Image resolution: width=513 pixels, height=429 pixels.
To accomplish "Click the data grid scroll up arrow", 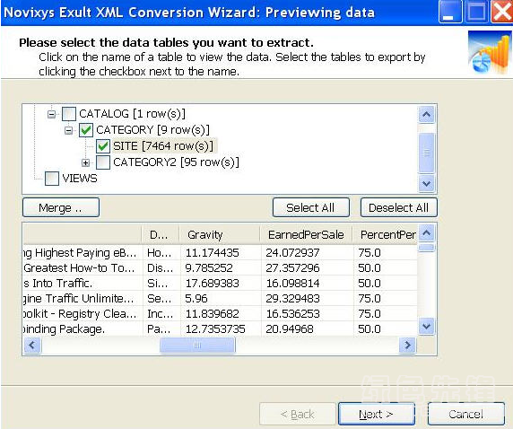I will pos(426,232).
